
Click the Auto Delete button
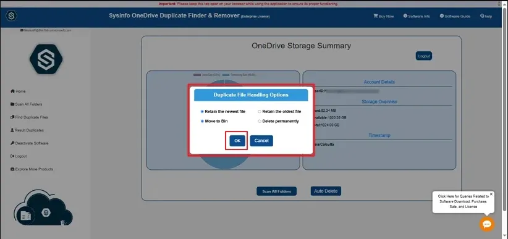(x=326, y=191)
